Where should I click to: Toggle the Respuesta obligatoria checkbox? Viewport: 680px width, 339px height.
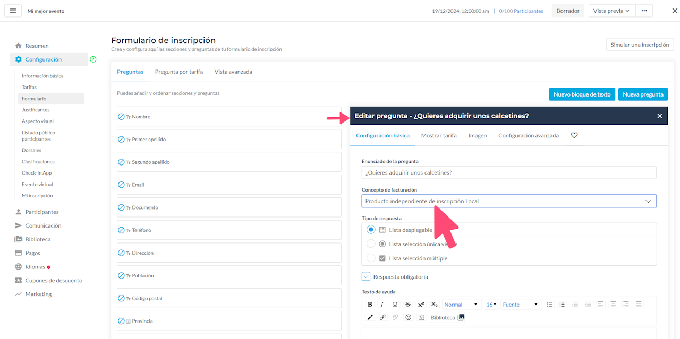tap(366, 276)
